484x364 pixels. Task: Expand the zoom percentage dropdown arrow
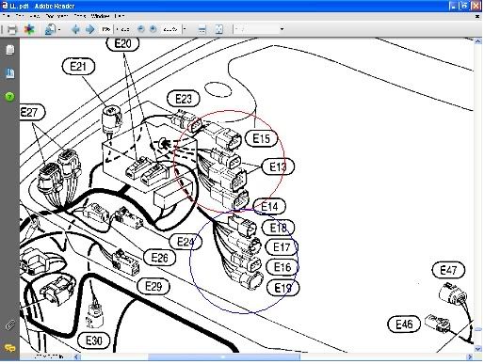pyautogui.click(x=185, y=29)
